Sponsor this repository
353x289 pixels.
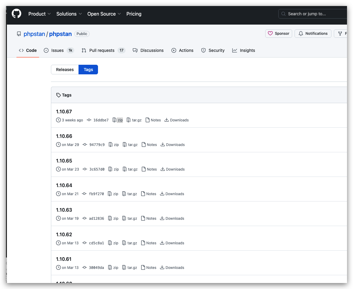pyautogui.click(x=278, y=34)
